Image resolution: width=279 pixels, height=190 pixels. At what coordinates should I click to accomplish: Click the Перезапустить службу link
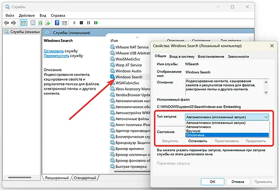[56, 56]
